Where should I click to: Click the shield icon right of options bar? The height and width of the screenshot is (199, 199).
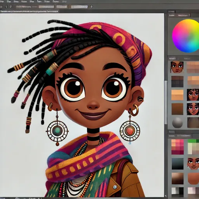coord(91,7)
